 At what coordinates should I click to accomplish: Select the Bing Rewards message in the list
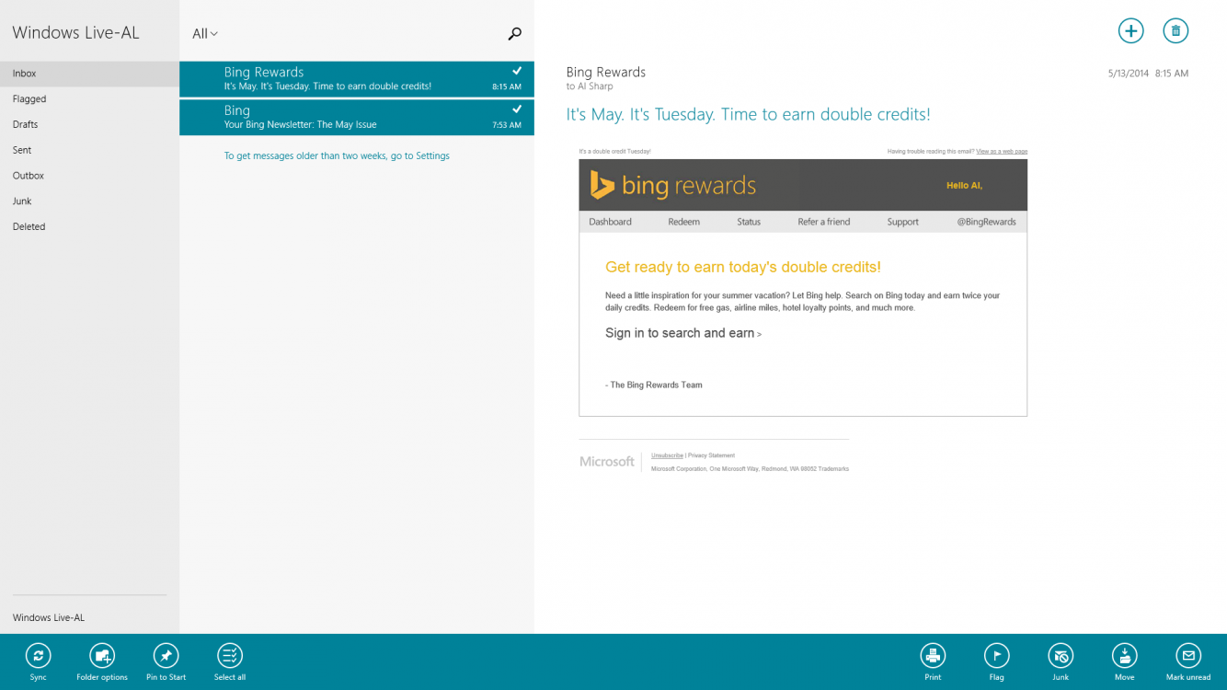click(357, 78)
